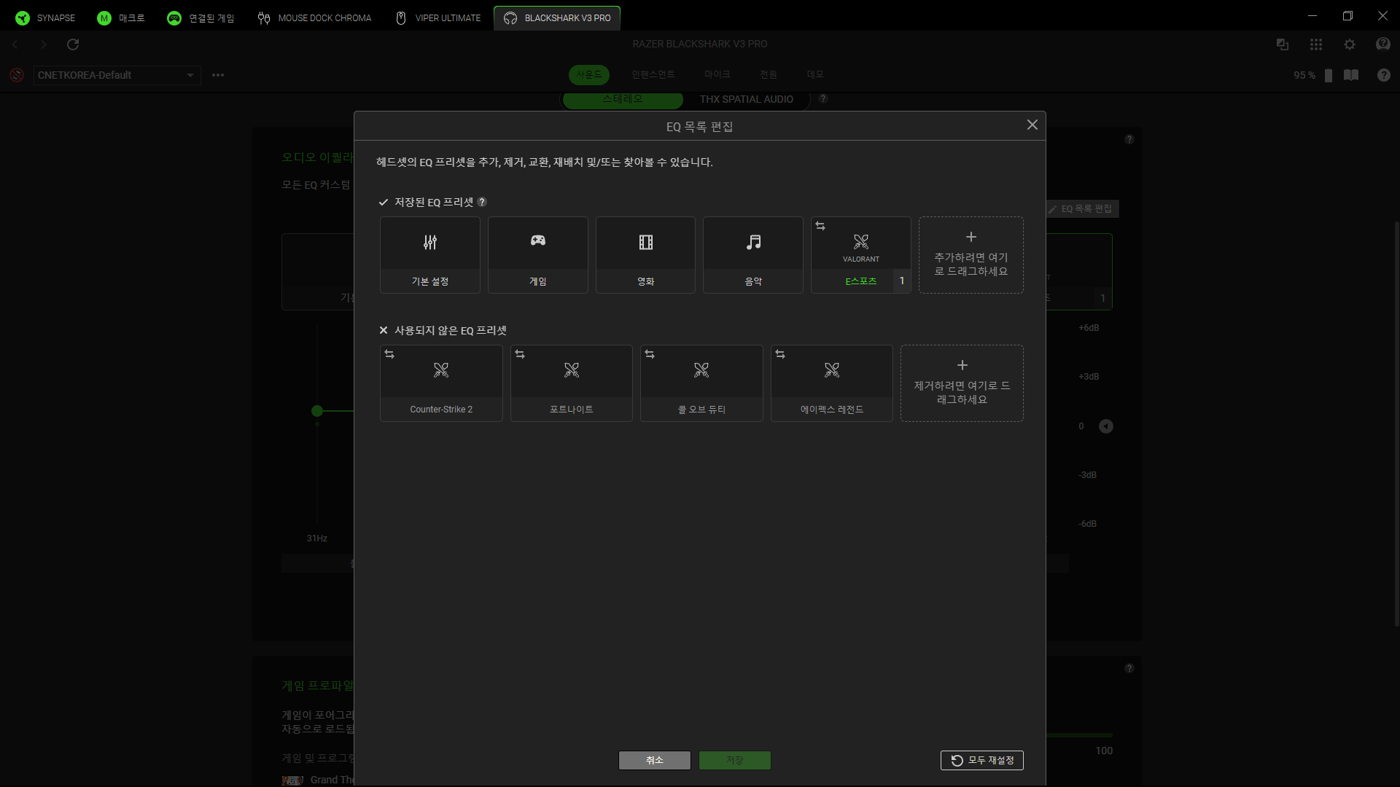Click the battery 95% indicator icon
Image resolution: width=1400 pixels, height=787 pixels.
point(1329,75)
